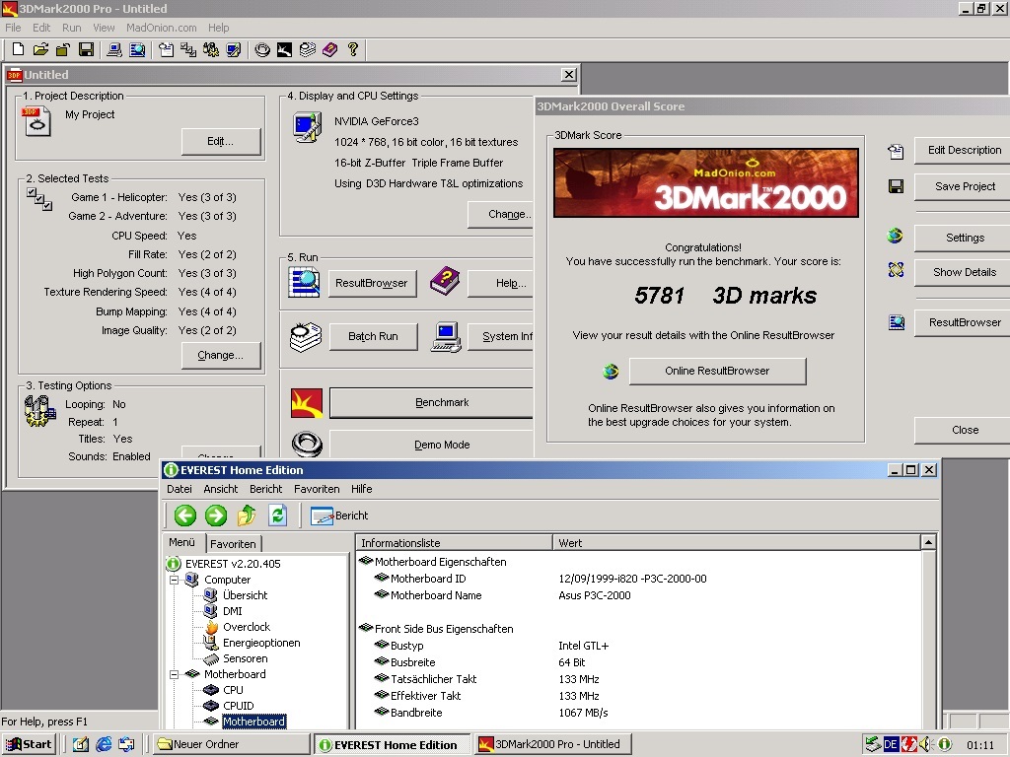Collapse the Computer tree node
1010x757 pixels.
(x=174, y=580)
